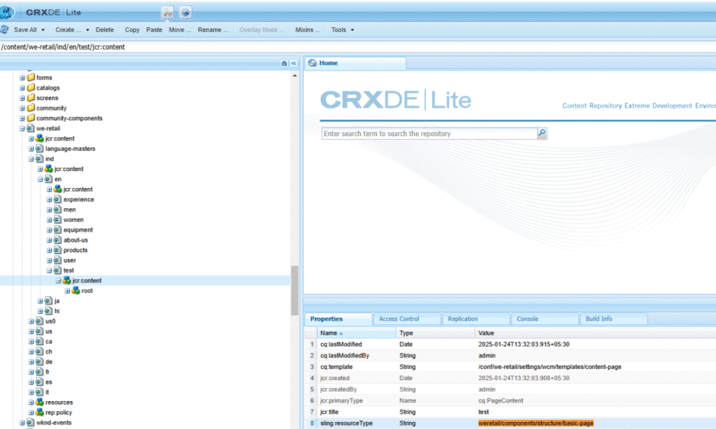The image size is (716, 429).
Task: Switch to the Home tab
Action: [x=355, y=63]
